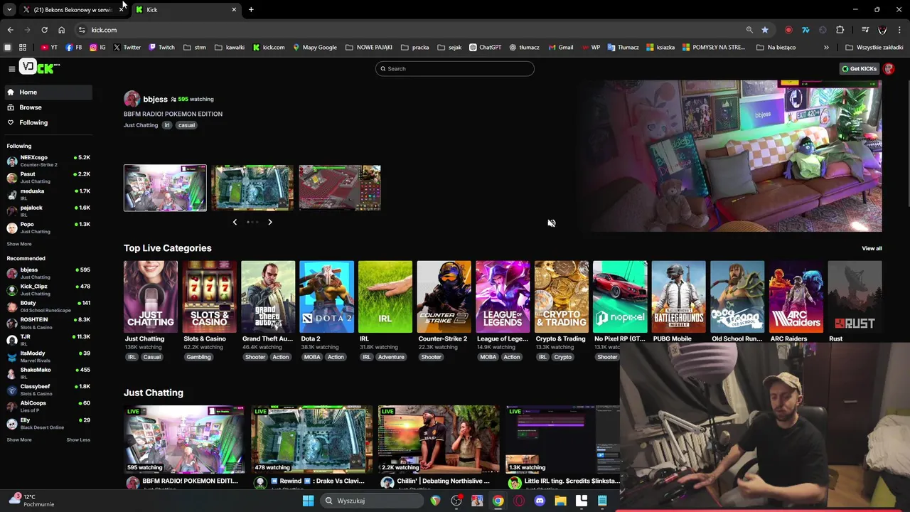The height and width of the screenshot is (512, 910).
Task: Open the Just Chatting category card
Action: click(151, 297)
